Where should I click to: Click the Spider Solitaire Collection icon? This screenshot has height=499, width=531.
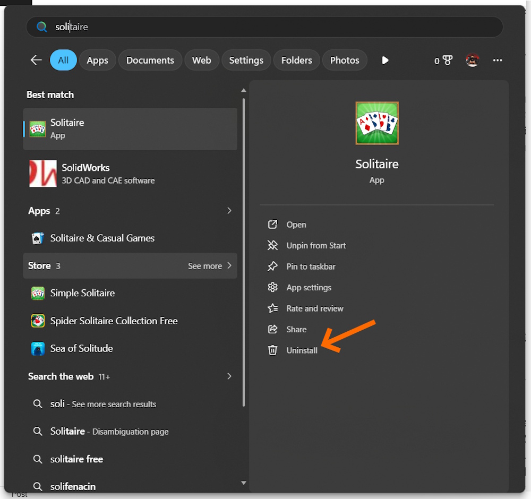click(38, 321)
